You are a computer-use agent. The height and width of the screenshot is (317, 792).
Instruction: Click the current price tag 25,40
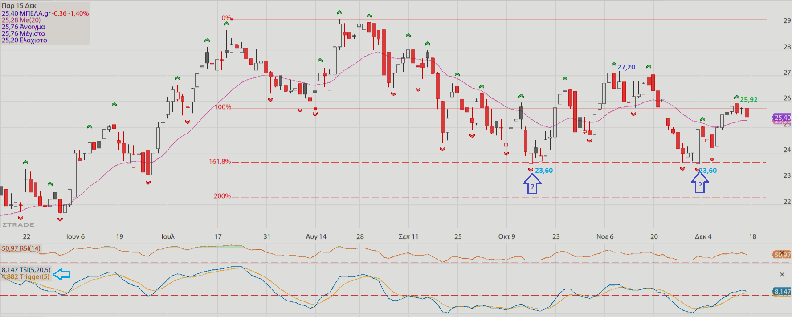tap(783, 118)
